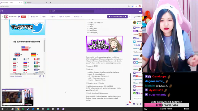Click the left arrow before channel avatar

(x=2, y=17)
